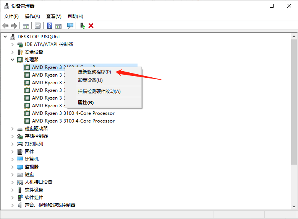Screen dimensions: 298x219
Task: Click the 存储控制器 icon
Action: coord(20,136)
